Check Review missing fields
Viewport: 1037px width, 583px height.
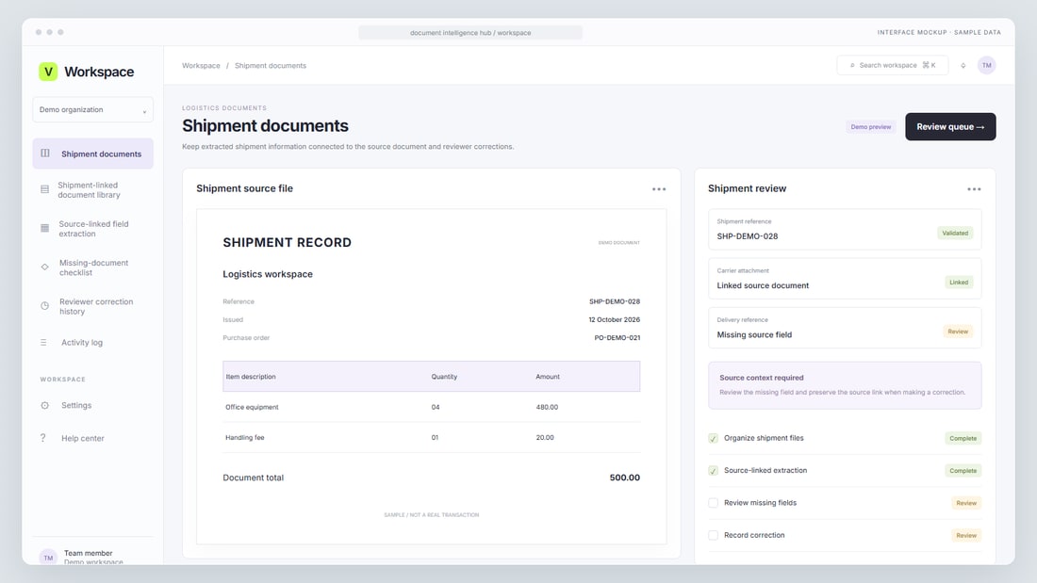[713, 503]
